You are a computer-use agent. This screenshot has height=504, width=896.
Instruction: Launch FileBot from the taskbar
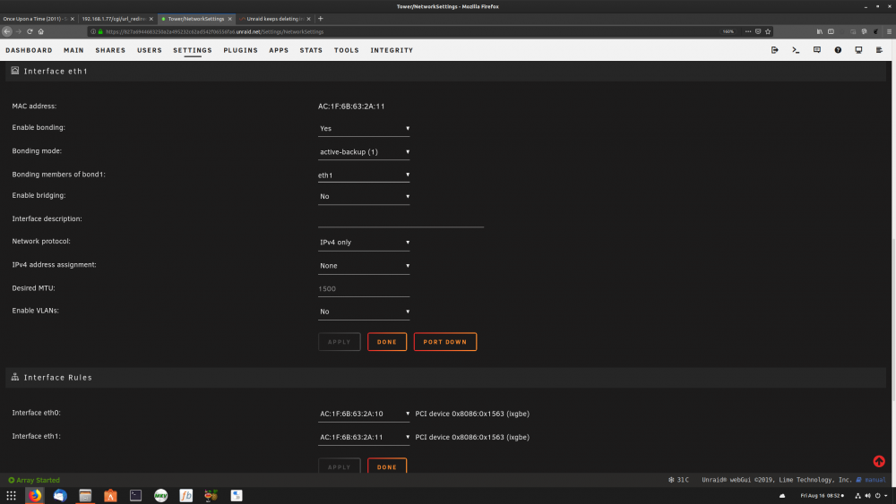click(185, 495)
